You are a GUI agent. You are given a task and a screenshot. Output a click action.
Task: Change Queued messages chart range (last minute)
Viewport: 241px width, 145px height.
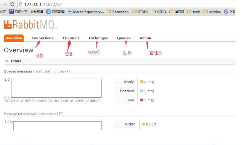[48, 71]
